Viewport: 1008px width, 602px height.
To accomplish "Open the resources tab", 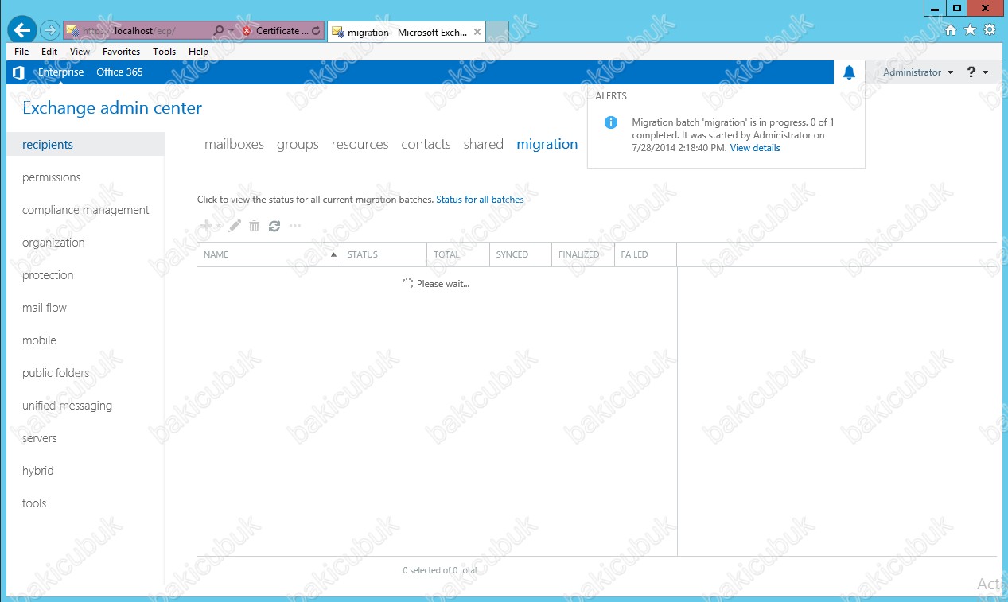I will (x=360, y=144).
